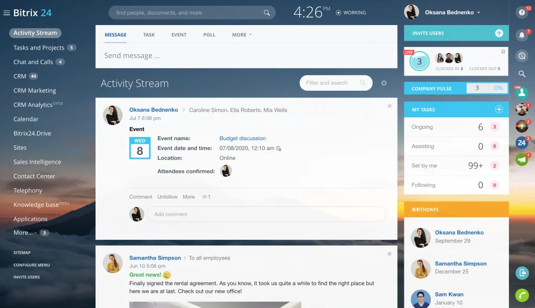Mark Samantha Simpson's post as favorite

[389, 254]
